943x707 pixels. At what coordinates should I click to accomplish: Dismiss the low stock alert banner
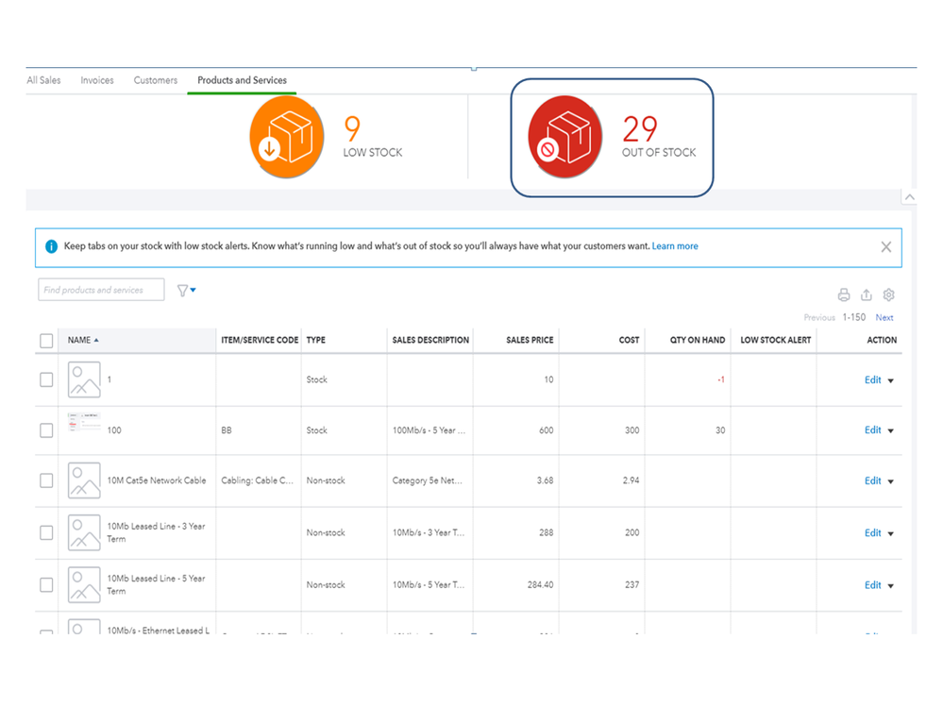(885, 247)
